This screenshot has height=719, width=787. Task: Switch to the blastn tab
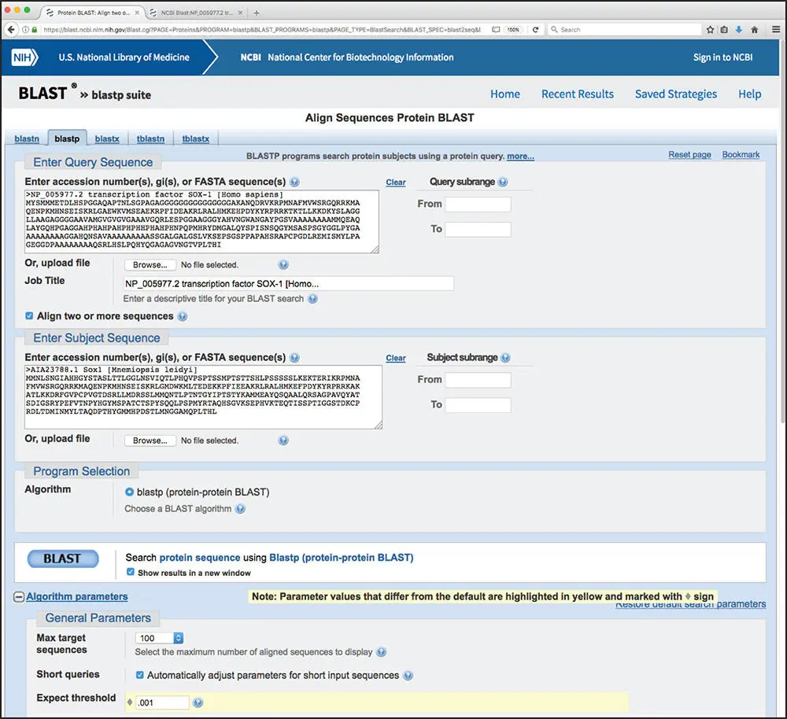click(x=27, y=138)
